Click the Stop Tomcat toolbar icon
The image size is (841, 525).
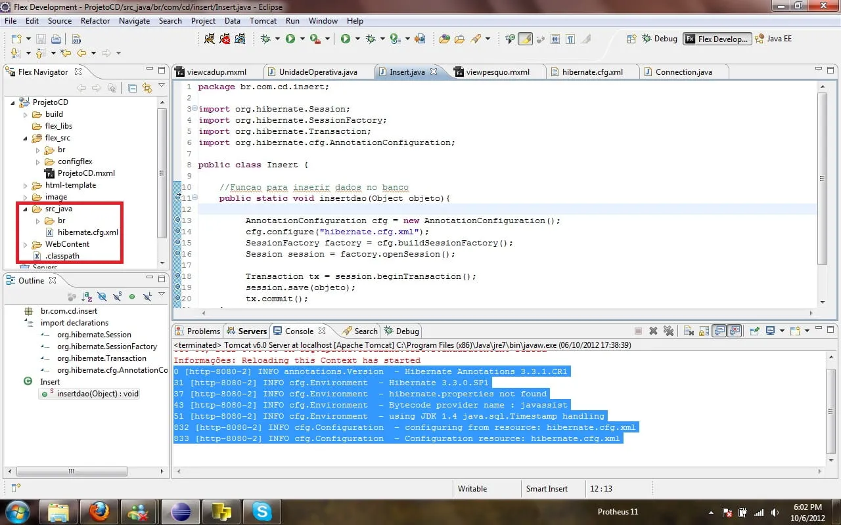[225, 39]
